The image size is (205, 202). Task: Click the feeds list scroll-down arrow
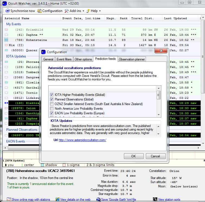(x=159, y=115)
